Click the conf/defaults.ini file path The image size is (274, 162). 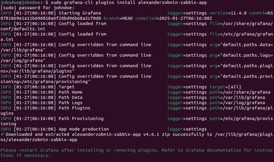pos(23,29)
